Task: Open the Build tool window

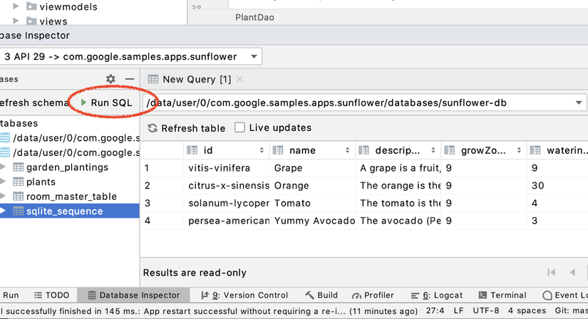Action: (x=321, y=295)
